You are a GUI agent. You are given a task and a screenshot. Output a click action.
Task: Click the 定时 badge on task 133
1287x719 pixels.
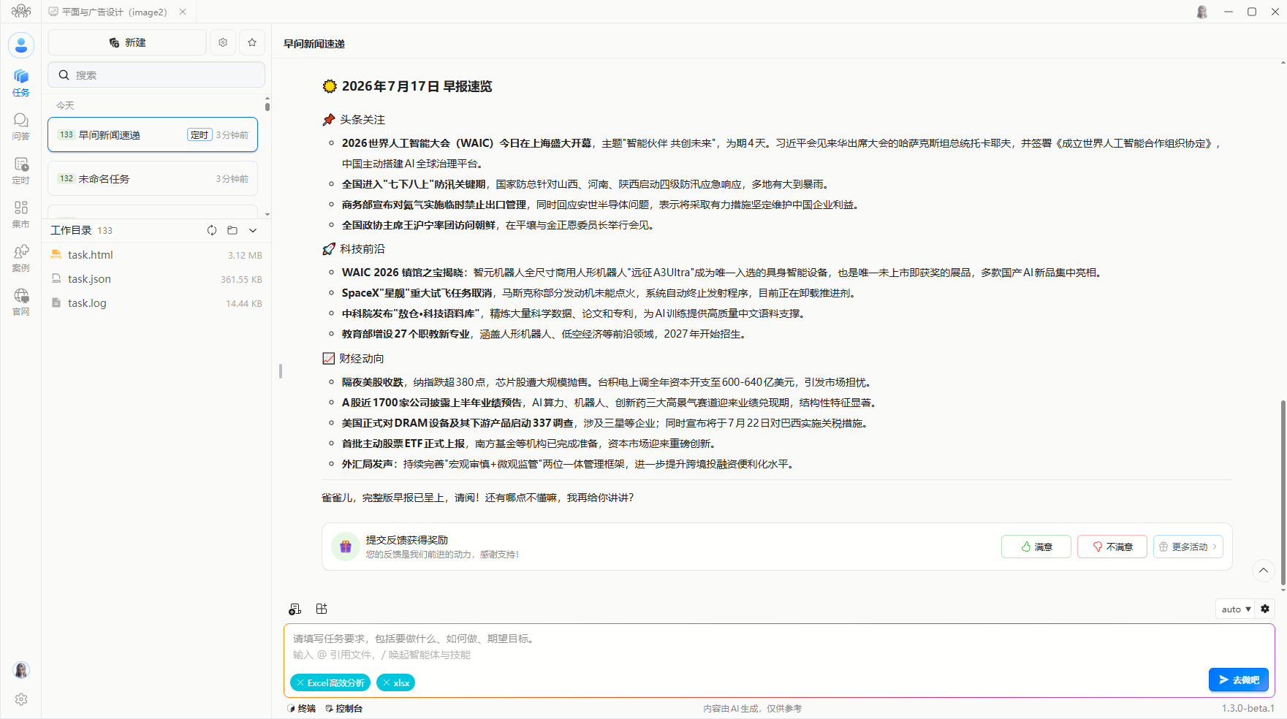[x=200, y=134]
